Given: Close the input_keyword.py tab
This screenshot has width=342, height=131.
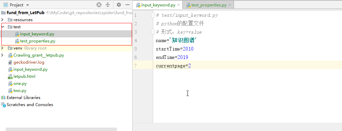Looking at the screenshot, I should pos(179,5).
